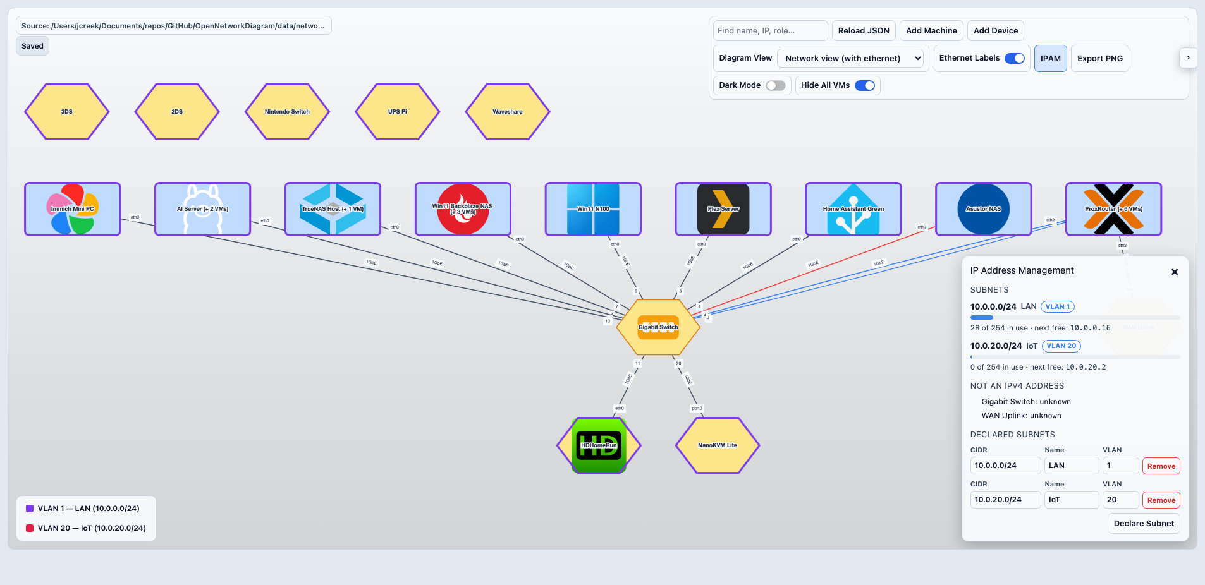Click the VLAN 20 badge in subnets
The height and width of the screenshot is (585, 1205).
(x=1061, y=346)
